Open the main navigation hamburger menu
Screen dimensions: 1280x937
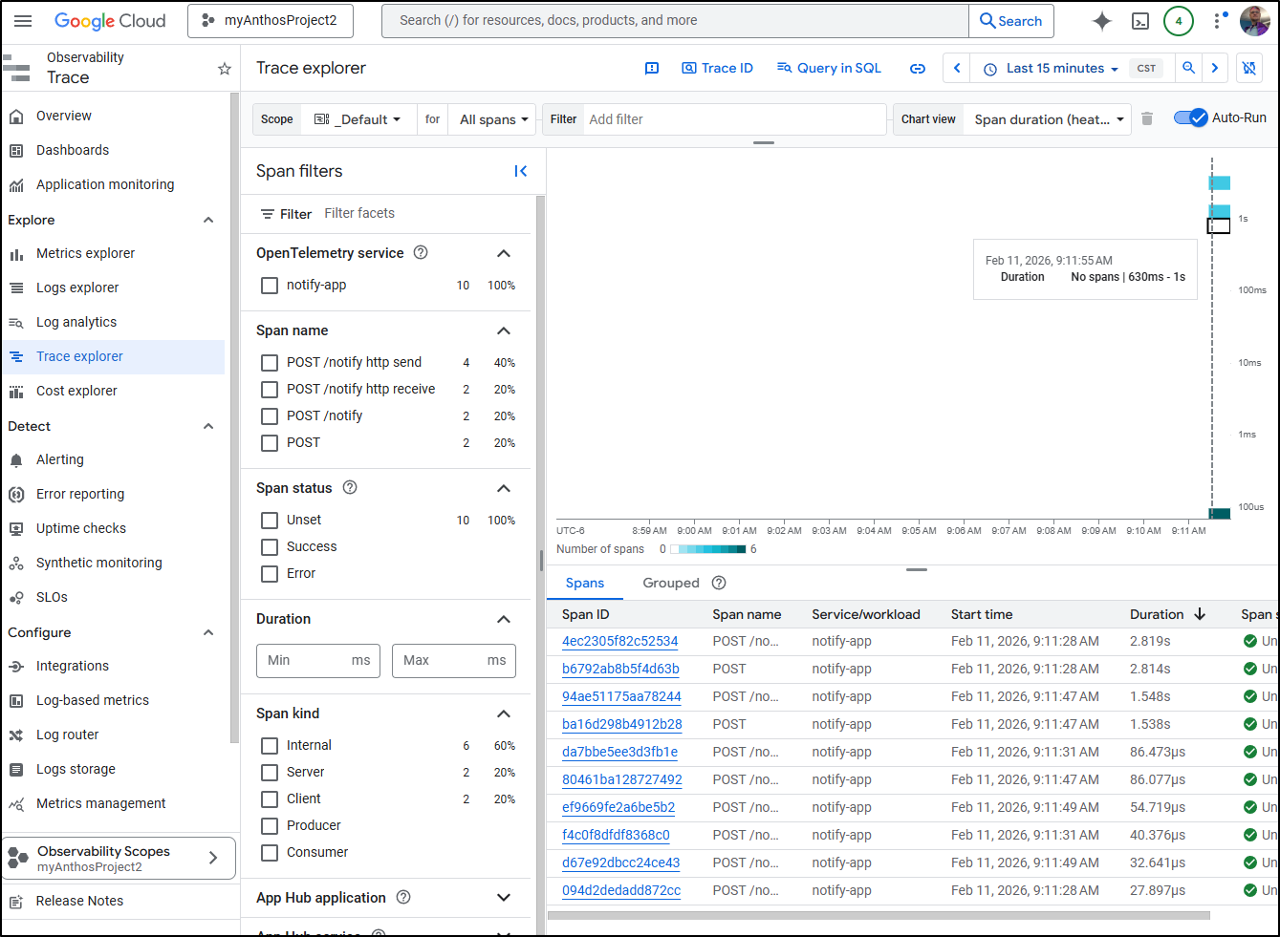[x=24, y=21]
